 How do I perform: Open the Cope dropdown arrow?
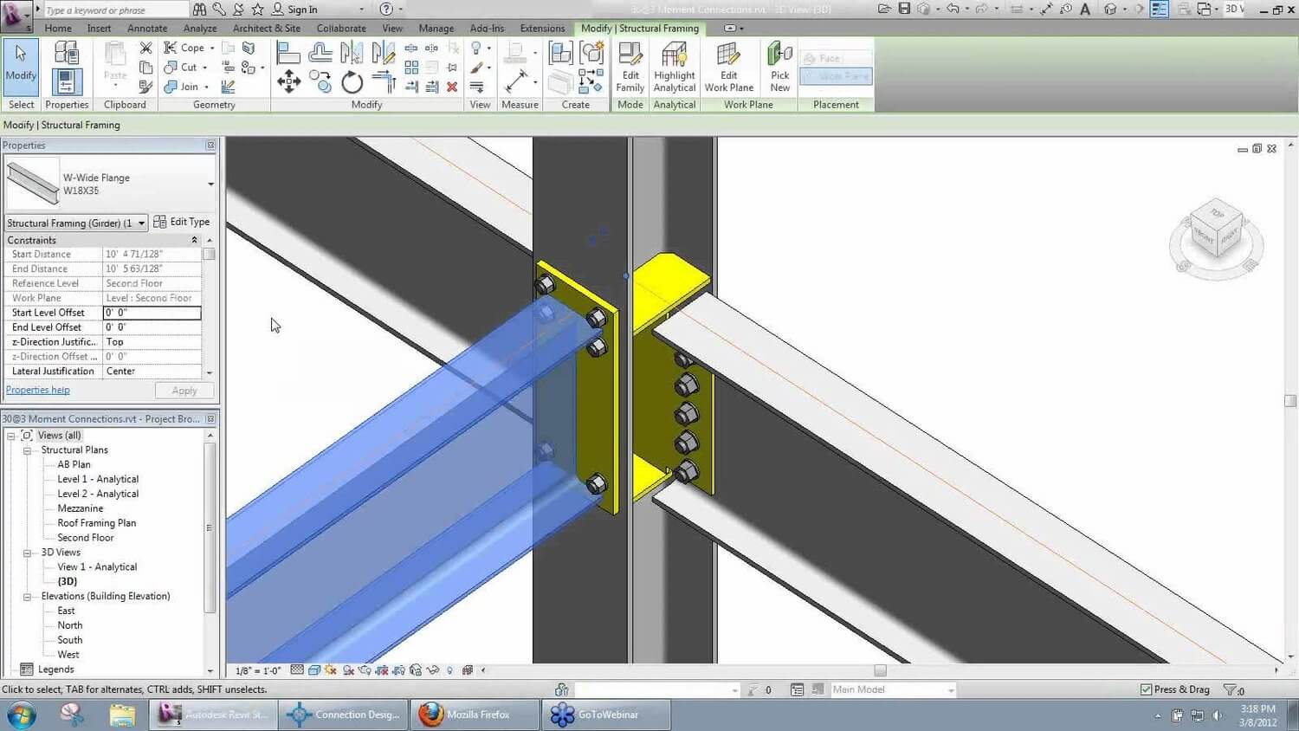click(x=212, y=49)
